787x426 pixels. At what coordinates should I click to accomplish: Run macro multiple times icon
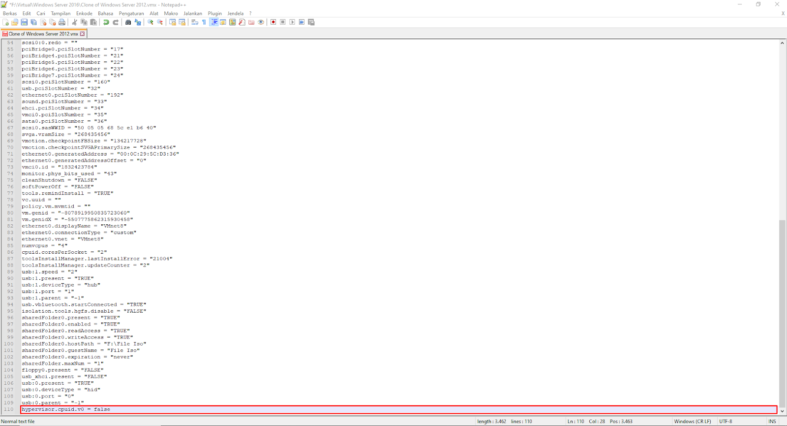(302, 22)
